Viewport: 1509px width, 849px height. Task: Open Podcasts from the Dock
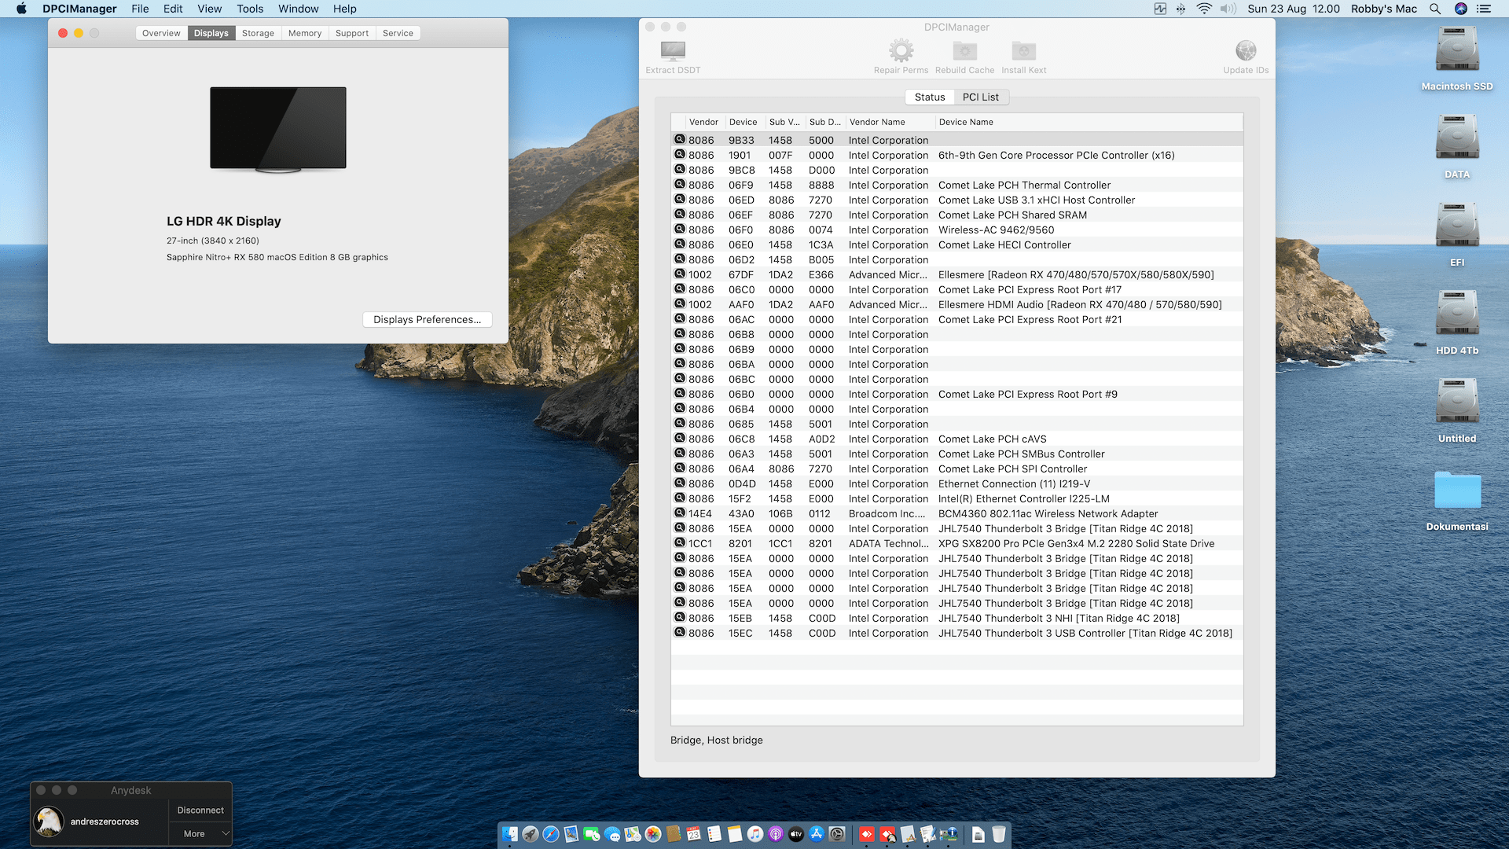point(776,834)
